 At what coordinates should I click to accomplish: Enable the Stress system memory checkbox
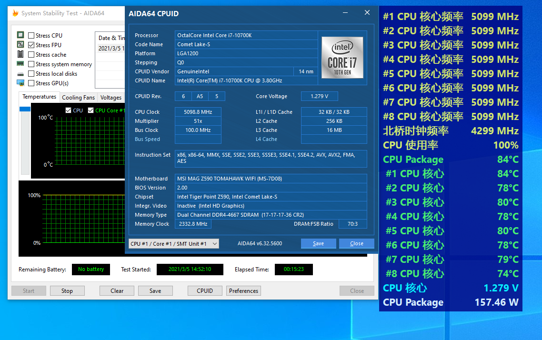(31, 64)
